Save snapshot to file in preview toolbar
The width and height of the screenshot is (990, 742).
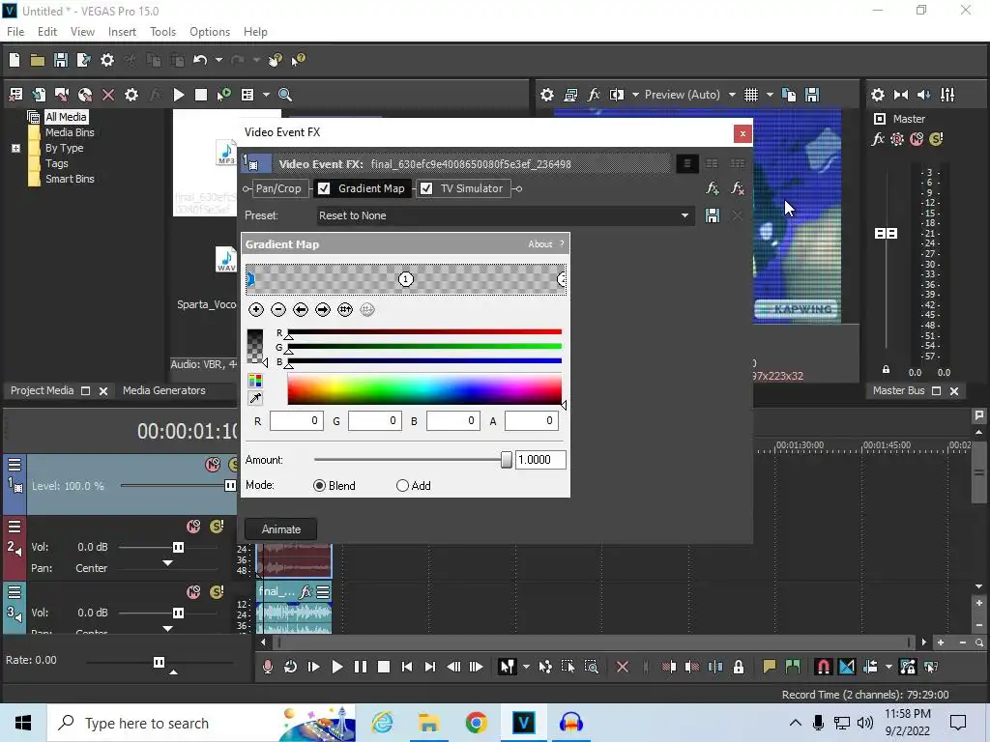[812, 95]
